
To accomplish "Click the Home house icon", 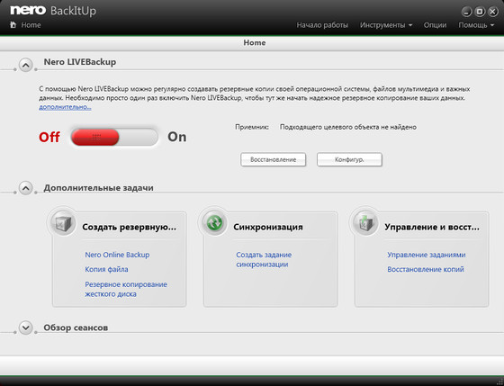I will [13, 25].
